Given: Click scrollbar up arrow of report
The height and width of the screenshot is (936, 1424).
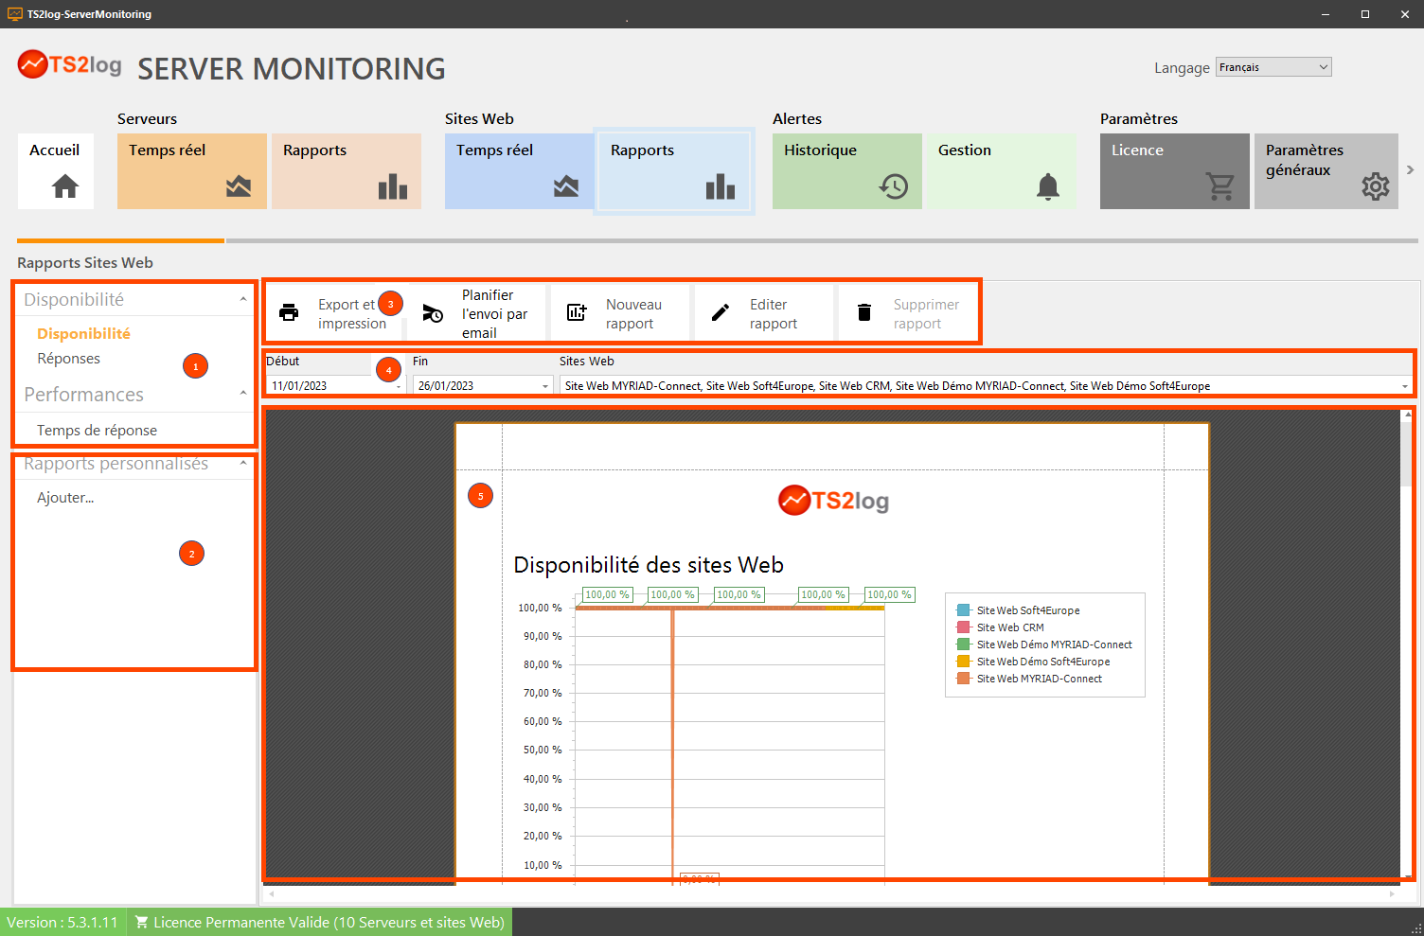Looking at the screenshot, I should point(1406,415).
